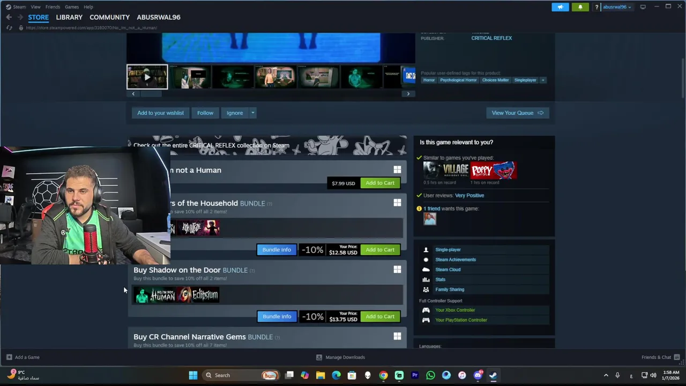Switch to the LIBRARY tab

click(69, 17)
